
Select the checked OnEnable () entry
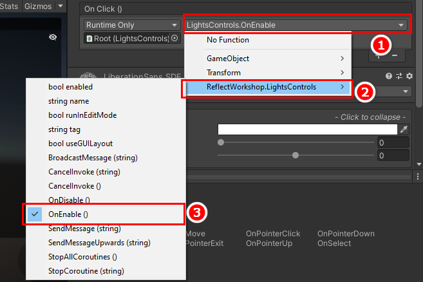pyautogui.click(x=106, y=214)
